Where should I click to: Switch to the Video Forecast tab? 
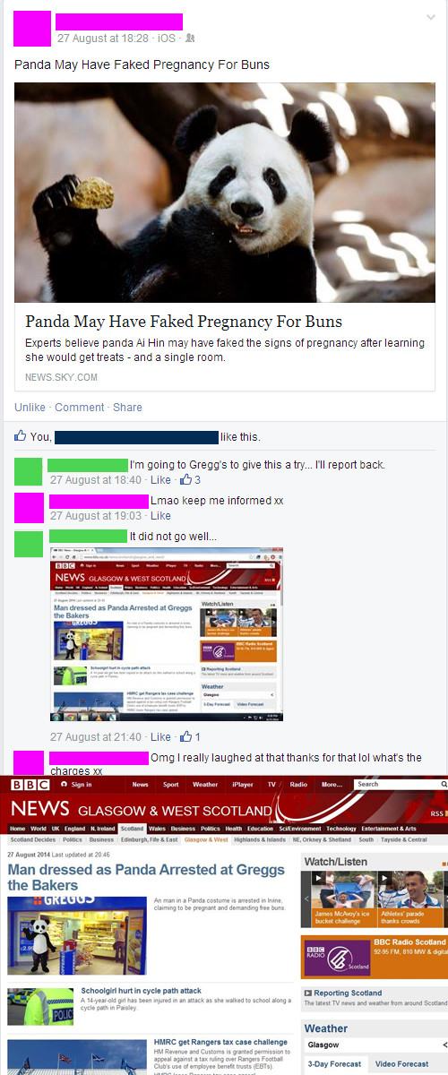[x=401, y=1064]
